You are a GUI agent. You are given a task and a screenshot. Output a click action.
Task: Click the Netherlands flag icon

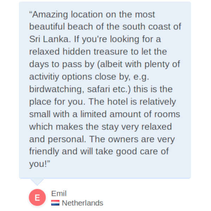tap(55, 203)
